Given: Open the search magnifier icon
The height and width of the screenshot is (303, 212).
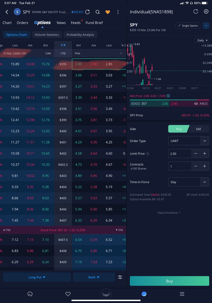Looking at the screenshot, I should (x=98, y=12).
